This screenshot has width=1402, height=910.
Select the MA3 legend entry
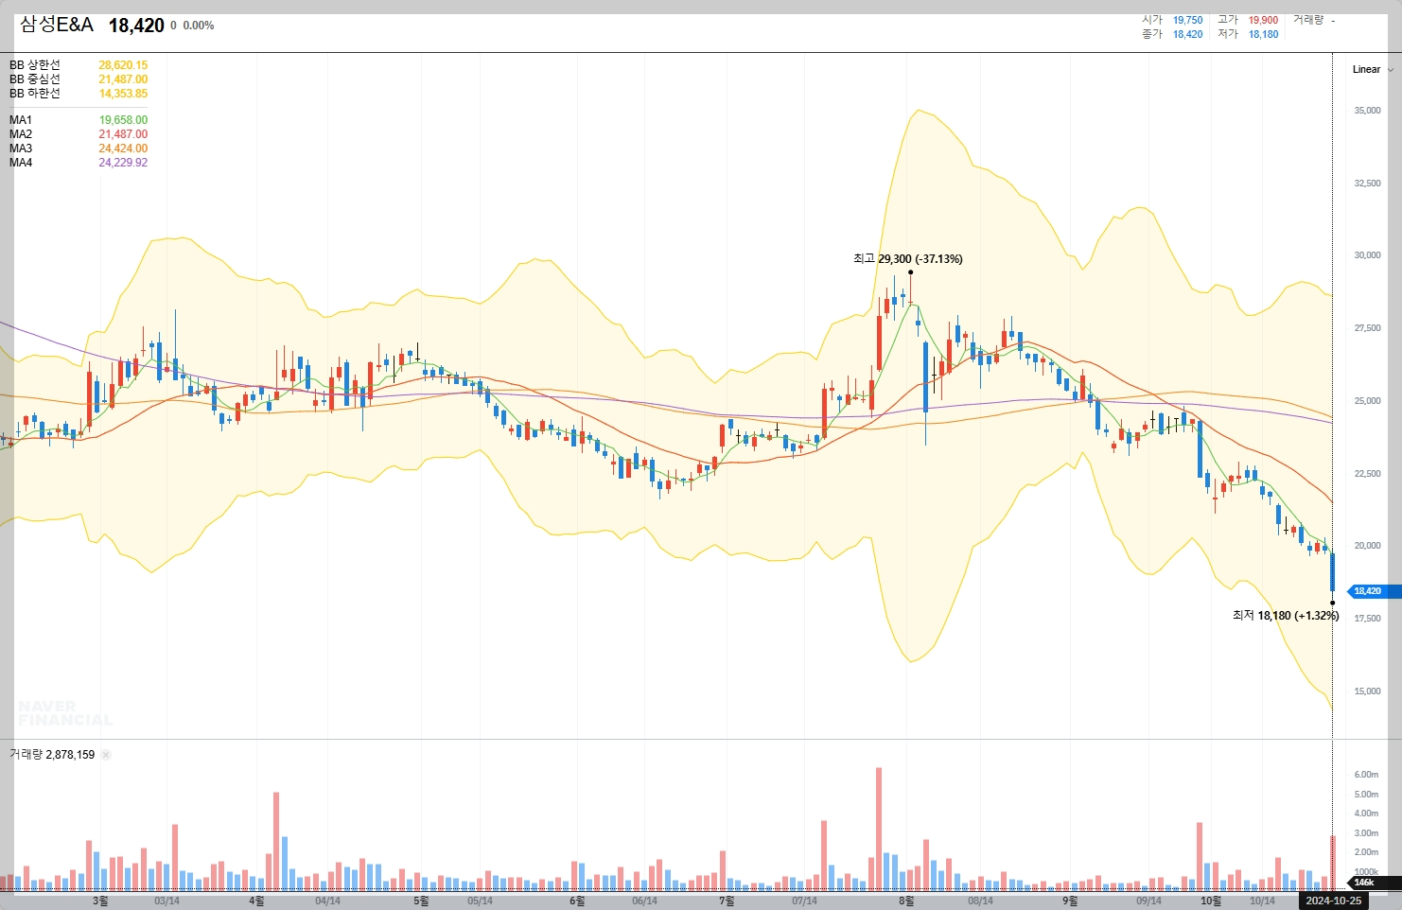tap(21, 149)
